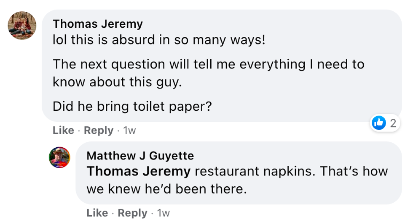Viewport: 413px width, 222px height.
Task: Click the line "we knew he'd been there."
Action: (x=166, y=189)
